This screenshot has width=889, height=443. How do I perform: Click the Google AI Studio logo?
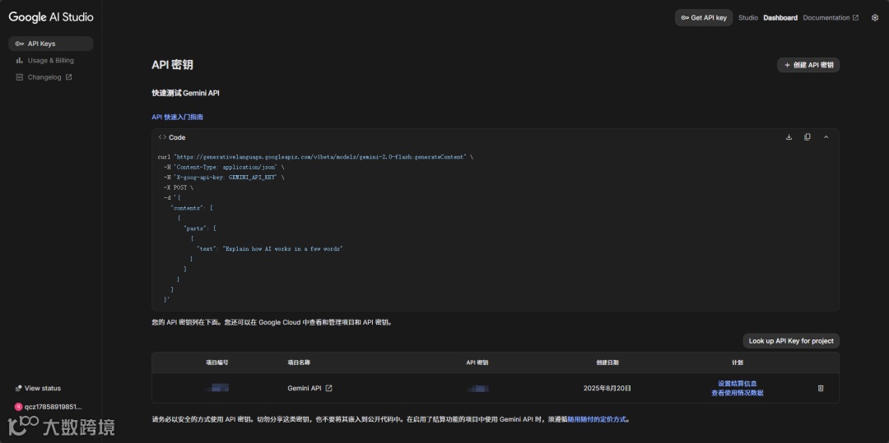51,17
